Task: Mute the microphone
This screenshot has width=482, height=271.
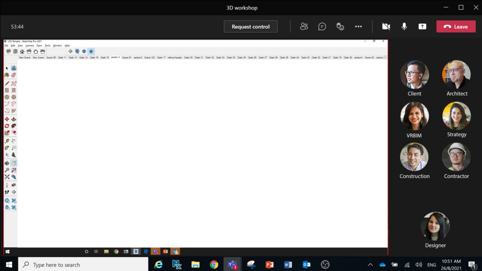Action: point(404,27)
